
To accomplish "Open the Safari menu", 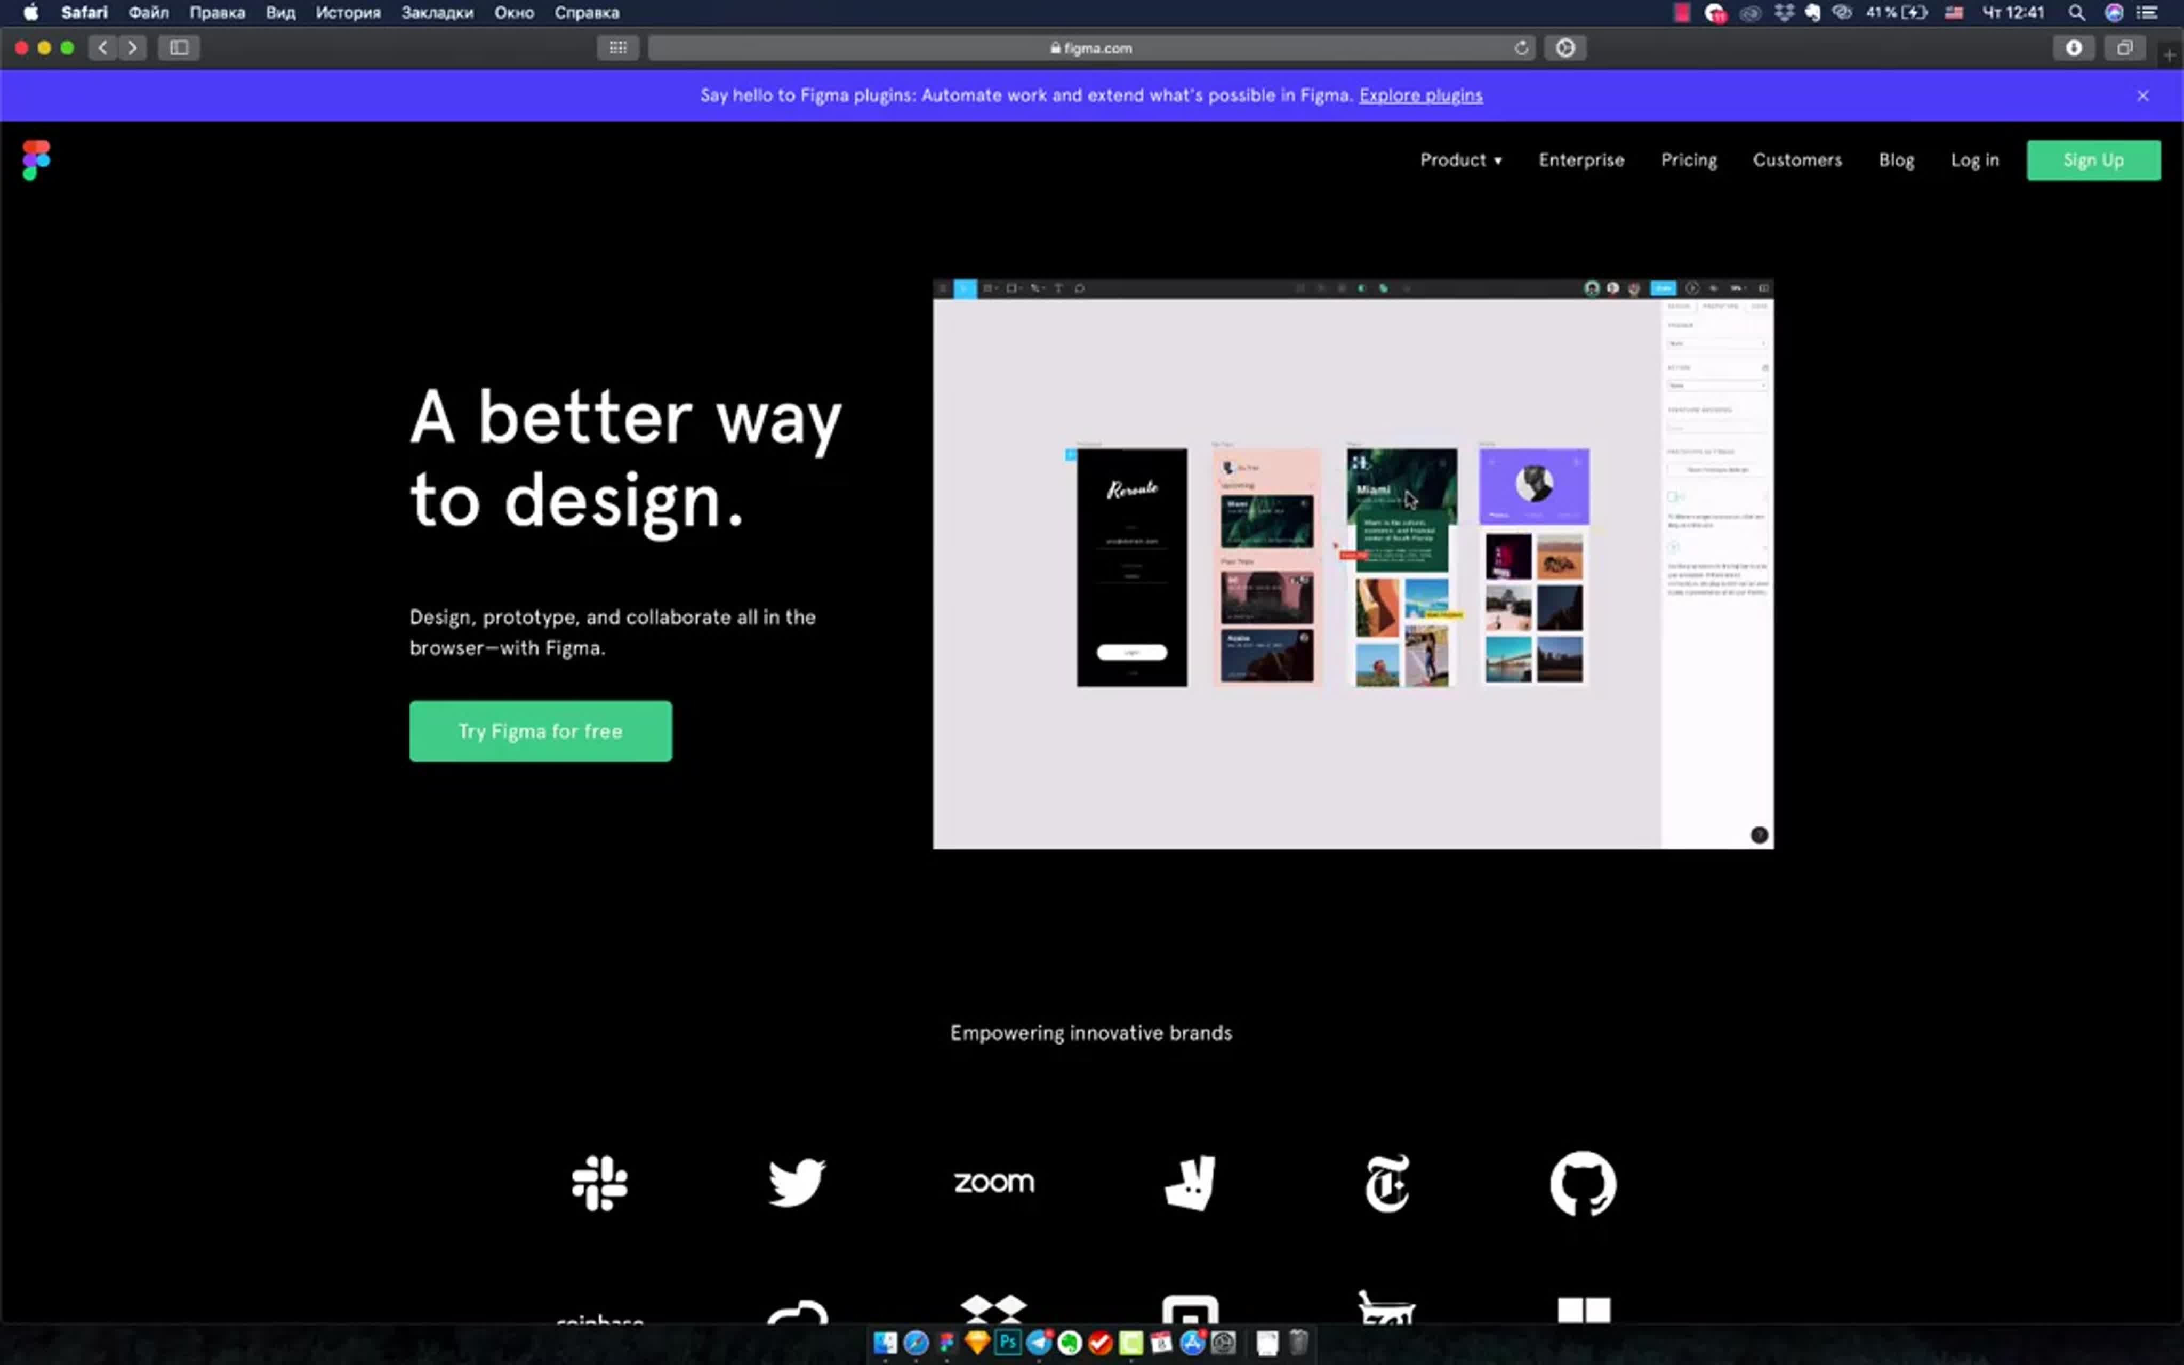I will coord(84,13).
